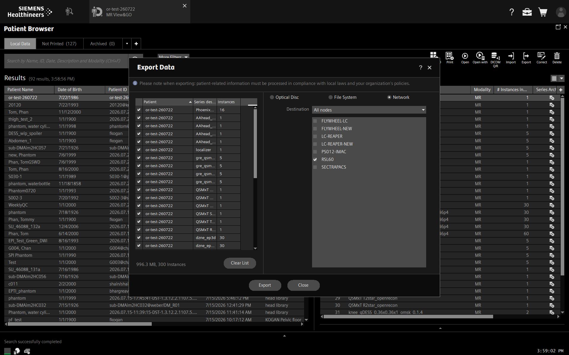Open the Destination All nodes dropdown
Viewport: 569px width, 355px height.
coord(369,110)
